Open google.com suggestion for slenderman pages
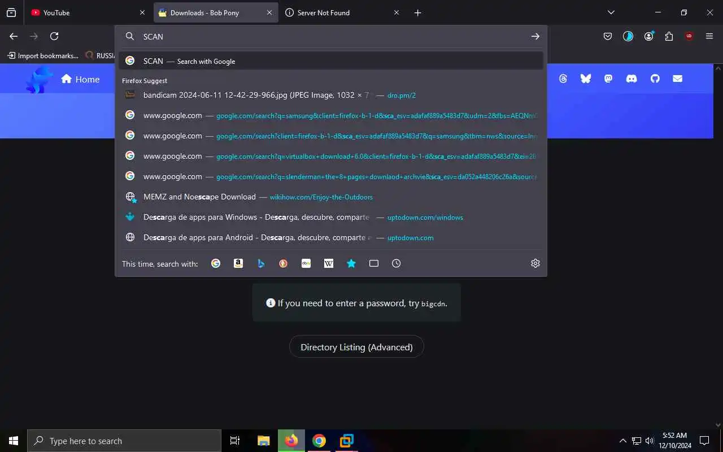 pyautogui.click(x=331, y=176)
